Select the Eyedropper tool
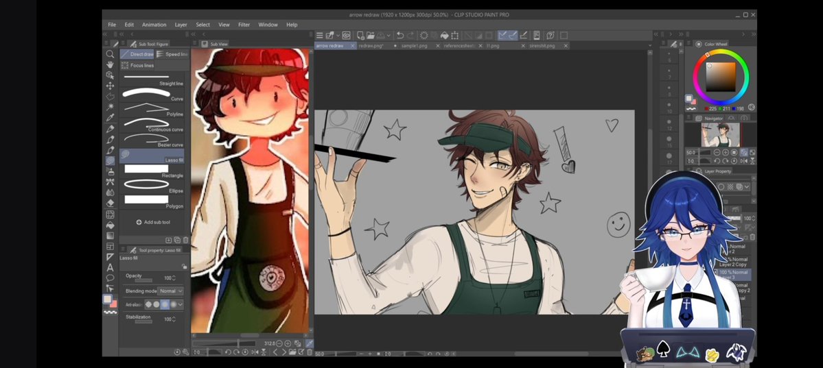Screen dimensions: 823x368 point(110,118)
